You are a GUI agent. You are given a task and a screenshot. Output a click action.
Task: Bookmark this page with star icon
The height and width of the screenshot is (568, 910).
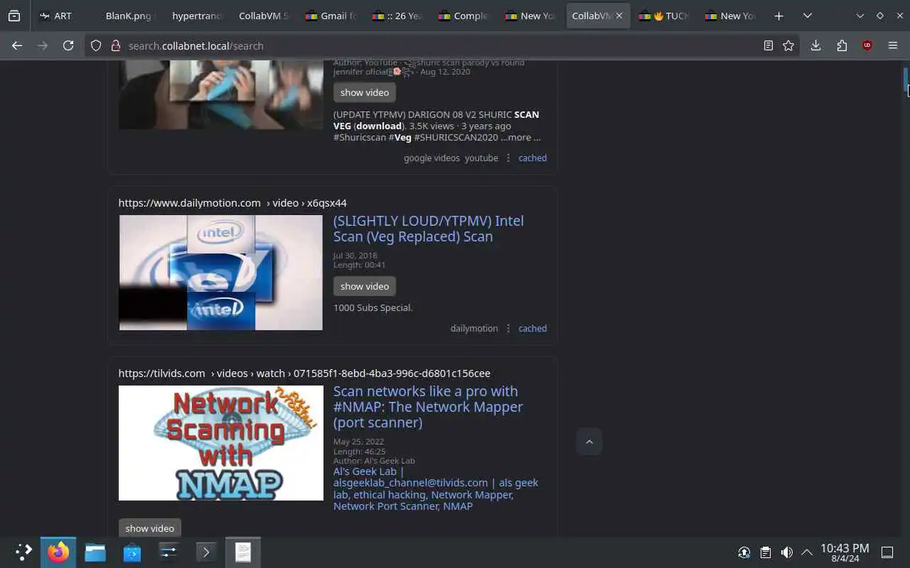coord(788,45)
